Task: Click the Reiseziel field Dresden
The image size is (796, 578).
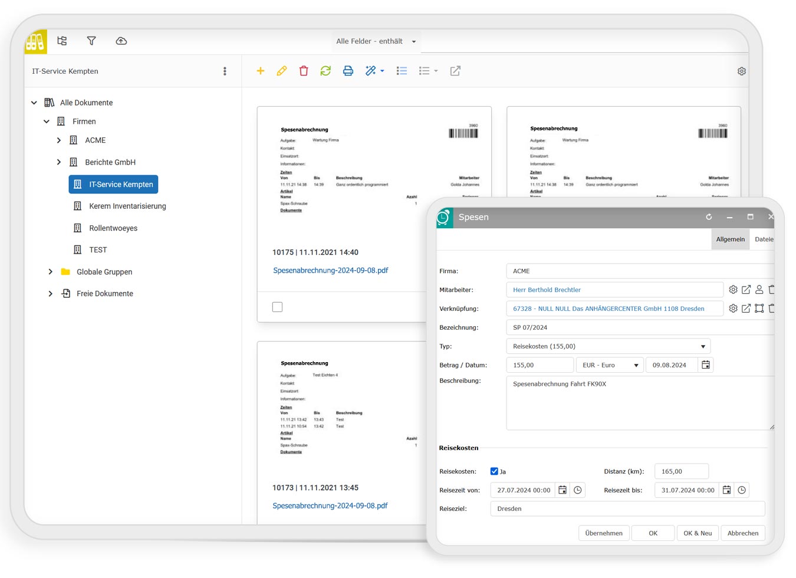Action: tap(627, 508)
